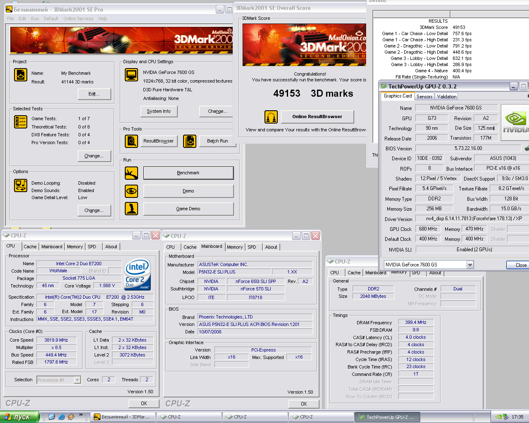Screen dimensions: 529x423
Task: Click the Intel Core 2 Duo E7200 name field
Action: pyautogui.click(x=79, y=264)
